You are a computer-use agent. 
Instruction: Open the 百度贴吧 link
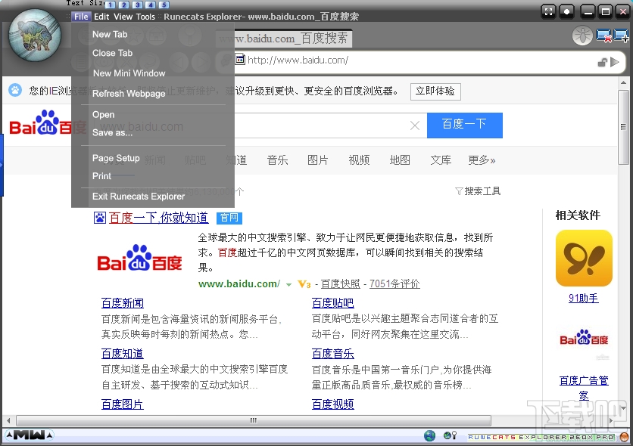[332, 303]
